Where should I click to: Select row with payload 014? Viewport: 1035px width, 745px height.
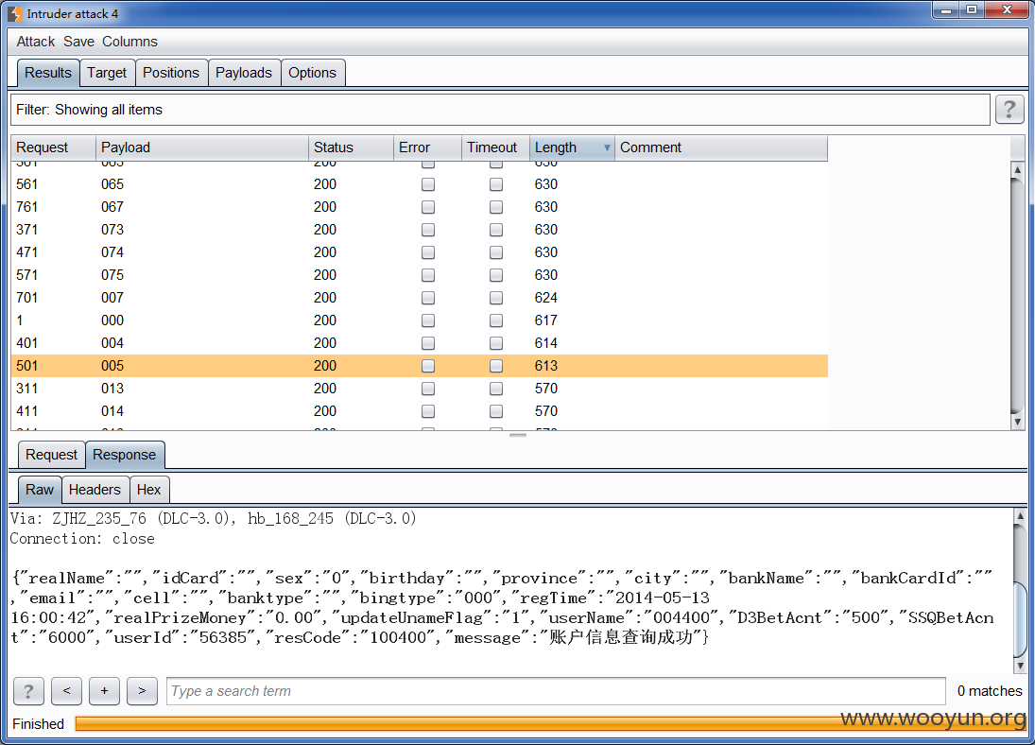tap(419, 411)
